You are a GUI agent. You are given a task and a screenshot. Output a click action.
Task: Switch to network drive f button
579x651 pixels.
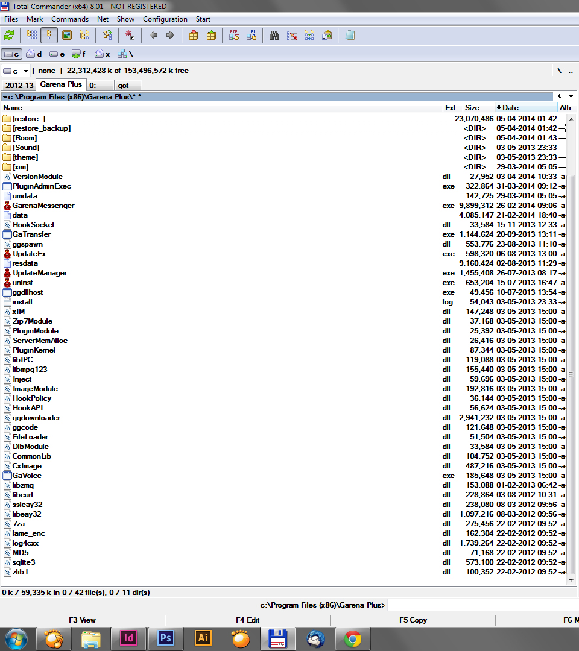pyautogui.click(x=79, y=54)
